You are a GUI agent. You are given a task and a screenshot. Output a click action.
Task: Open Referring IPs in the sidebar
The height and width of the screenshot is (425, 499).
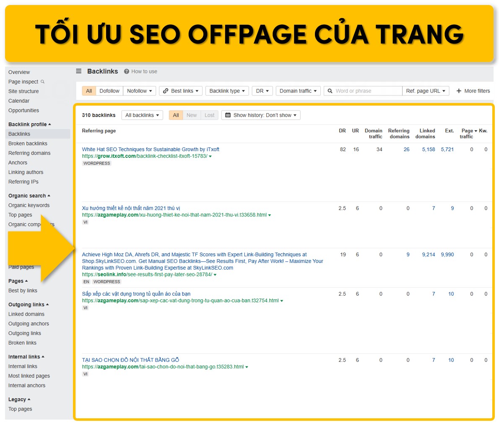[23, 181]
